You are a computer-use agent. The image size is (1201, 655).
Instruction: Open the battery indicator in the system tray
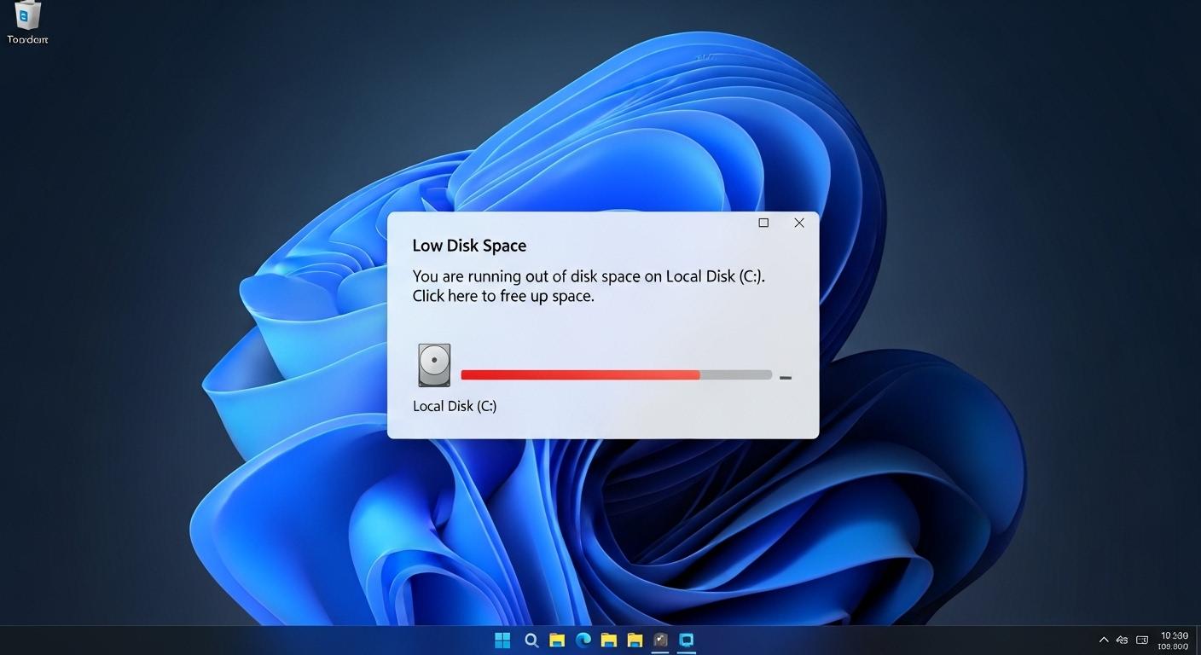[x=1143, y=640]
